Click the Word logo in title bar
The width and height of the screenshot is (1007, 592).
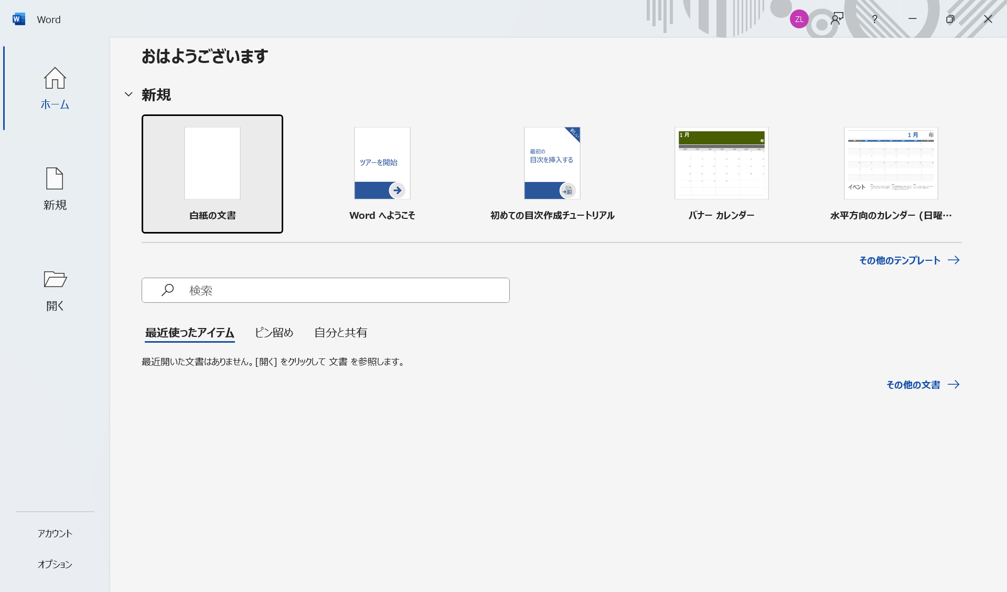pos(19,19)
